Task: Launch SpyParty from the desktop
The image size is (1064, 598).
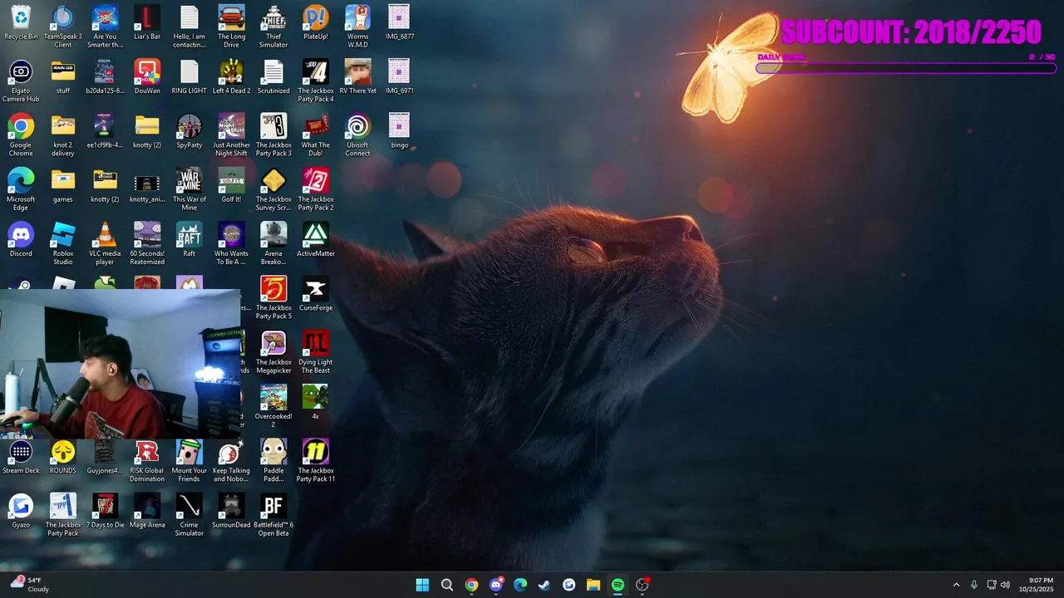Action: [x=190, y=131]
